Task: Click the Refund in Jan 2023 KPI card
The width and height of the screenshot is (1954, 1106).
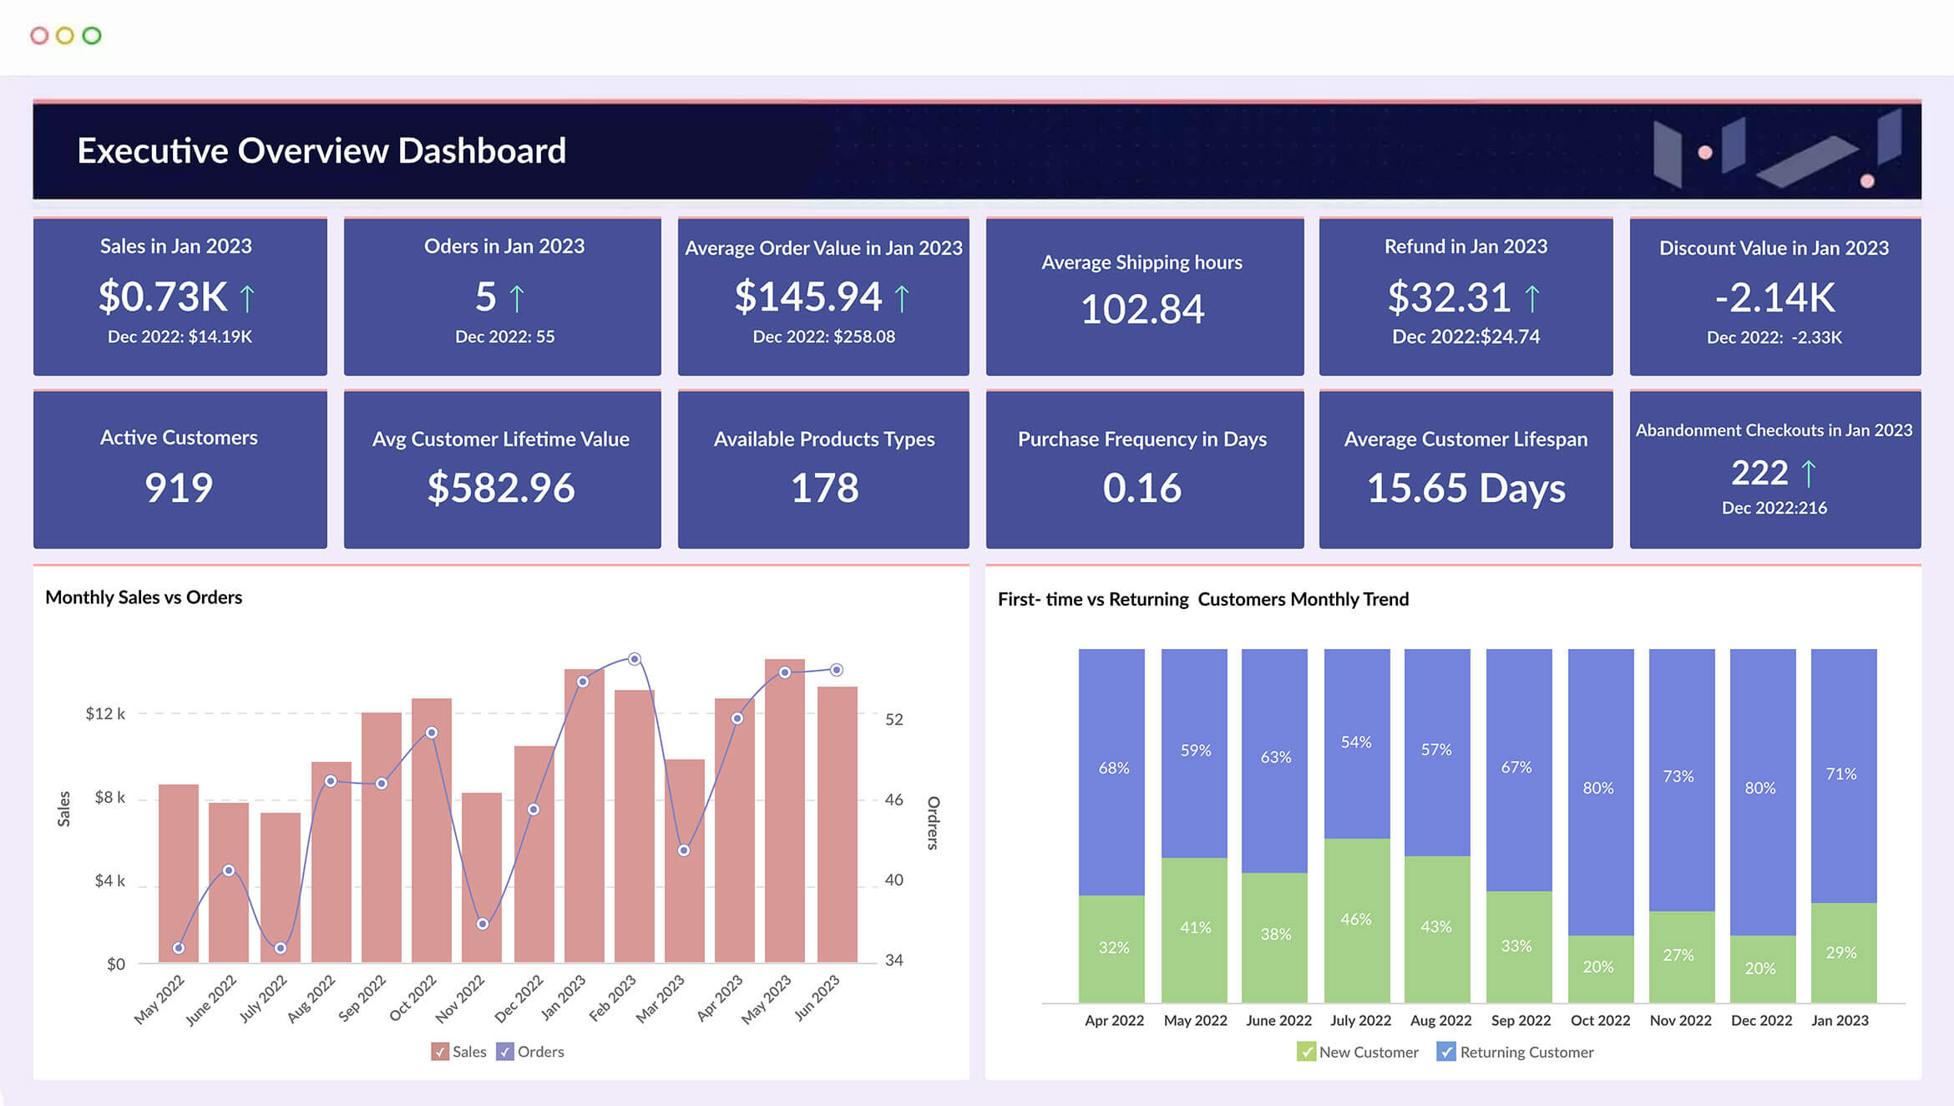Action: click(x=1465, y=294)
